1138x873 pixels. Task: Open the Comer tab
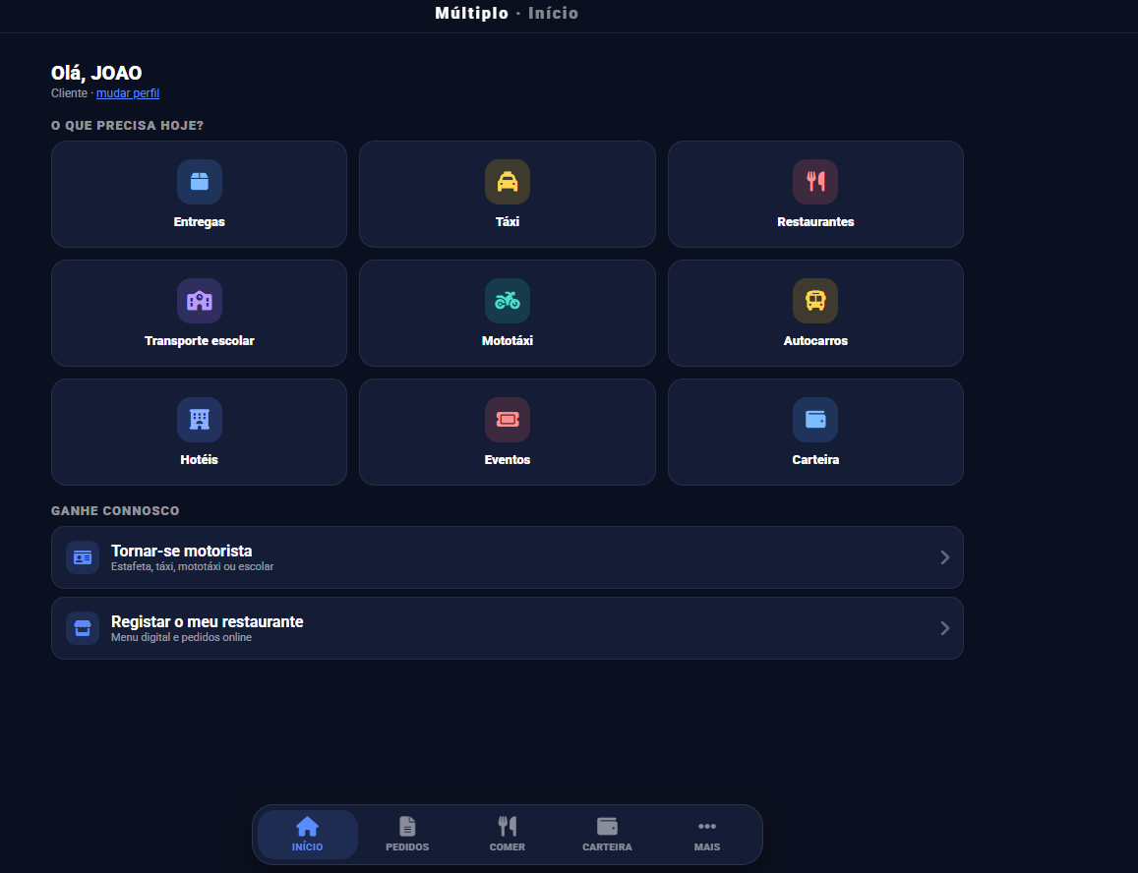(508, 835)
